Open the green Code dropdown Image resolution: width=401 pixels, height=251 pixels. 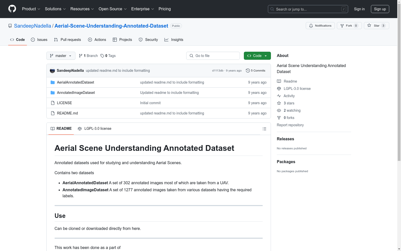tap(257, 56)
